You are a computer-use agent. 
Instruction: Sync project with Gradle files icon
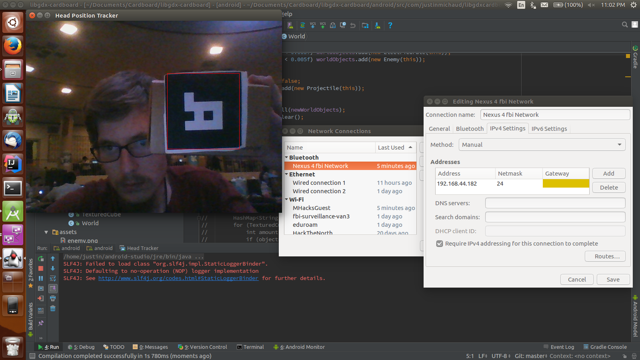tap(303, 25)
